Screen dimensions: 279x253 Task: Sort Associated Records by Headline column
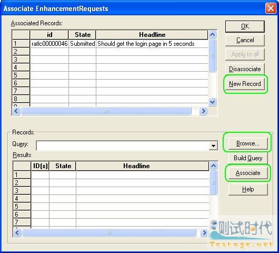click(152, 35)
